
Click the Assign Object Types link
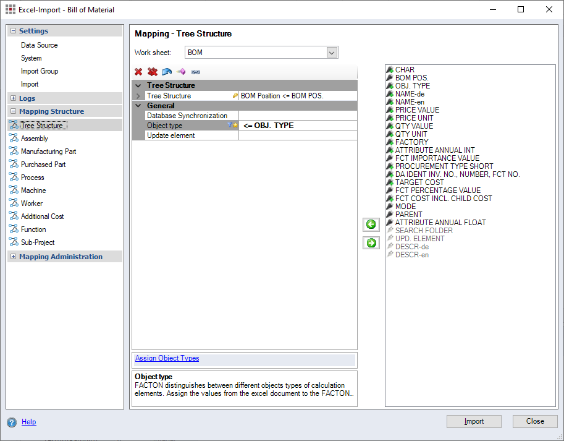click(x=167, y=358)
